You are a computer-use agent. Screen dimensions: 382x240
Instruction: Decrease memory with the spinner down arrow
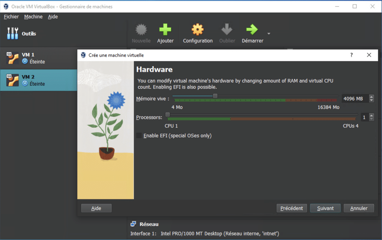tap(371, 100)
